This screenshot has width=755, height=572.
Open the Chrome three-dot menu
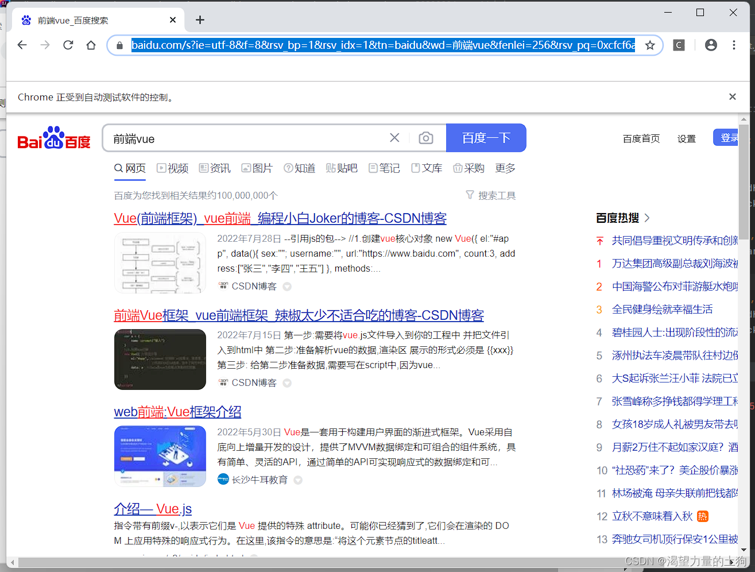pyautogui.click(x=734, y=45)
